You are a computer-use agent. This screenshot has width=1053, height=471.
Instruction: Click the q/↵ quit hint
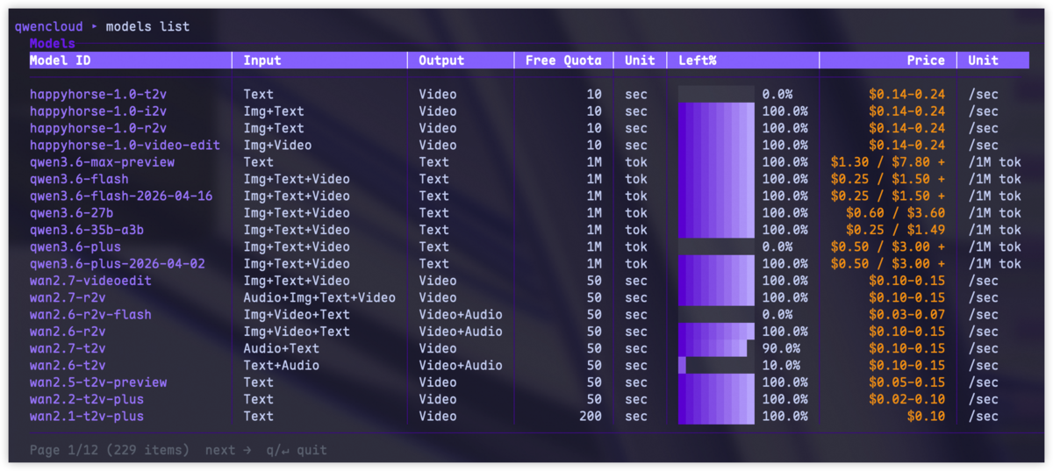pyautogui.click(x=297, y=450)
